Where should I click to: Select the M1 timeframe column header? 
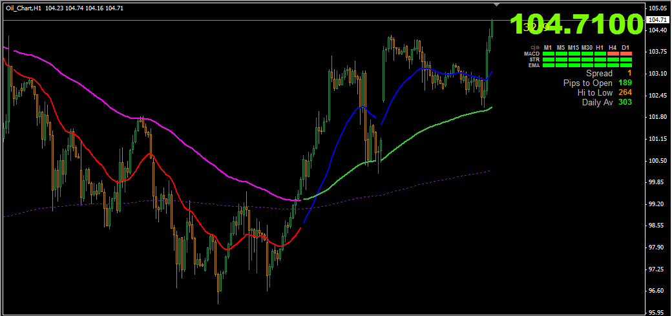[x=548, y=47]
